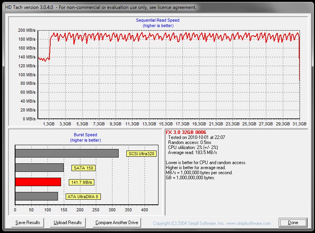Close the dialog with Done

pyautogui.click(x=293, y=223)
